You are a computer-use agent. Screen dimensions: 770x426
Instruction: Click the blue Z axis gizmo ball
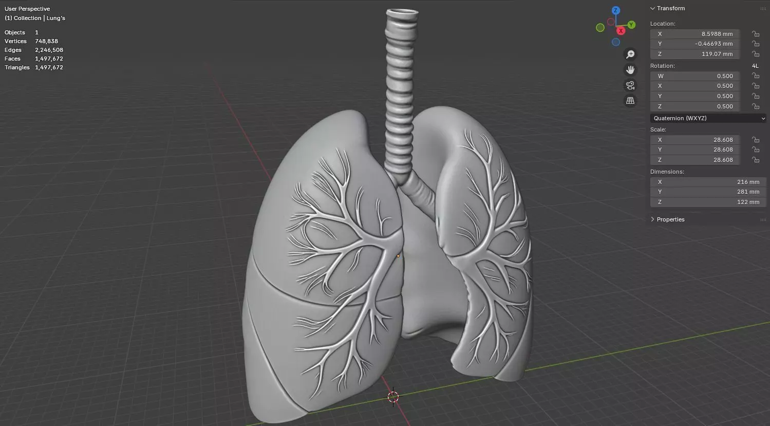pos(616,10)
